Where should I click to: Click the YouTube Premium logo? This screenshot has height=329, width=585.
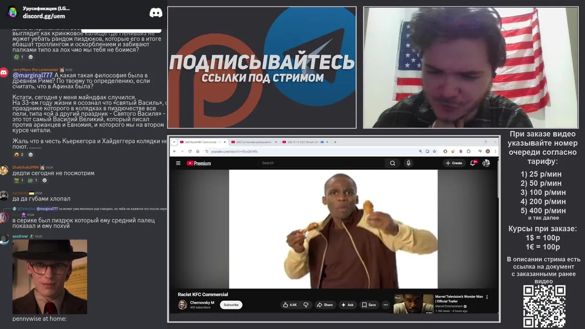(199, 163)
